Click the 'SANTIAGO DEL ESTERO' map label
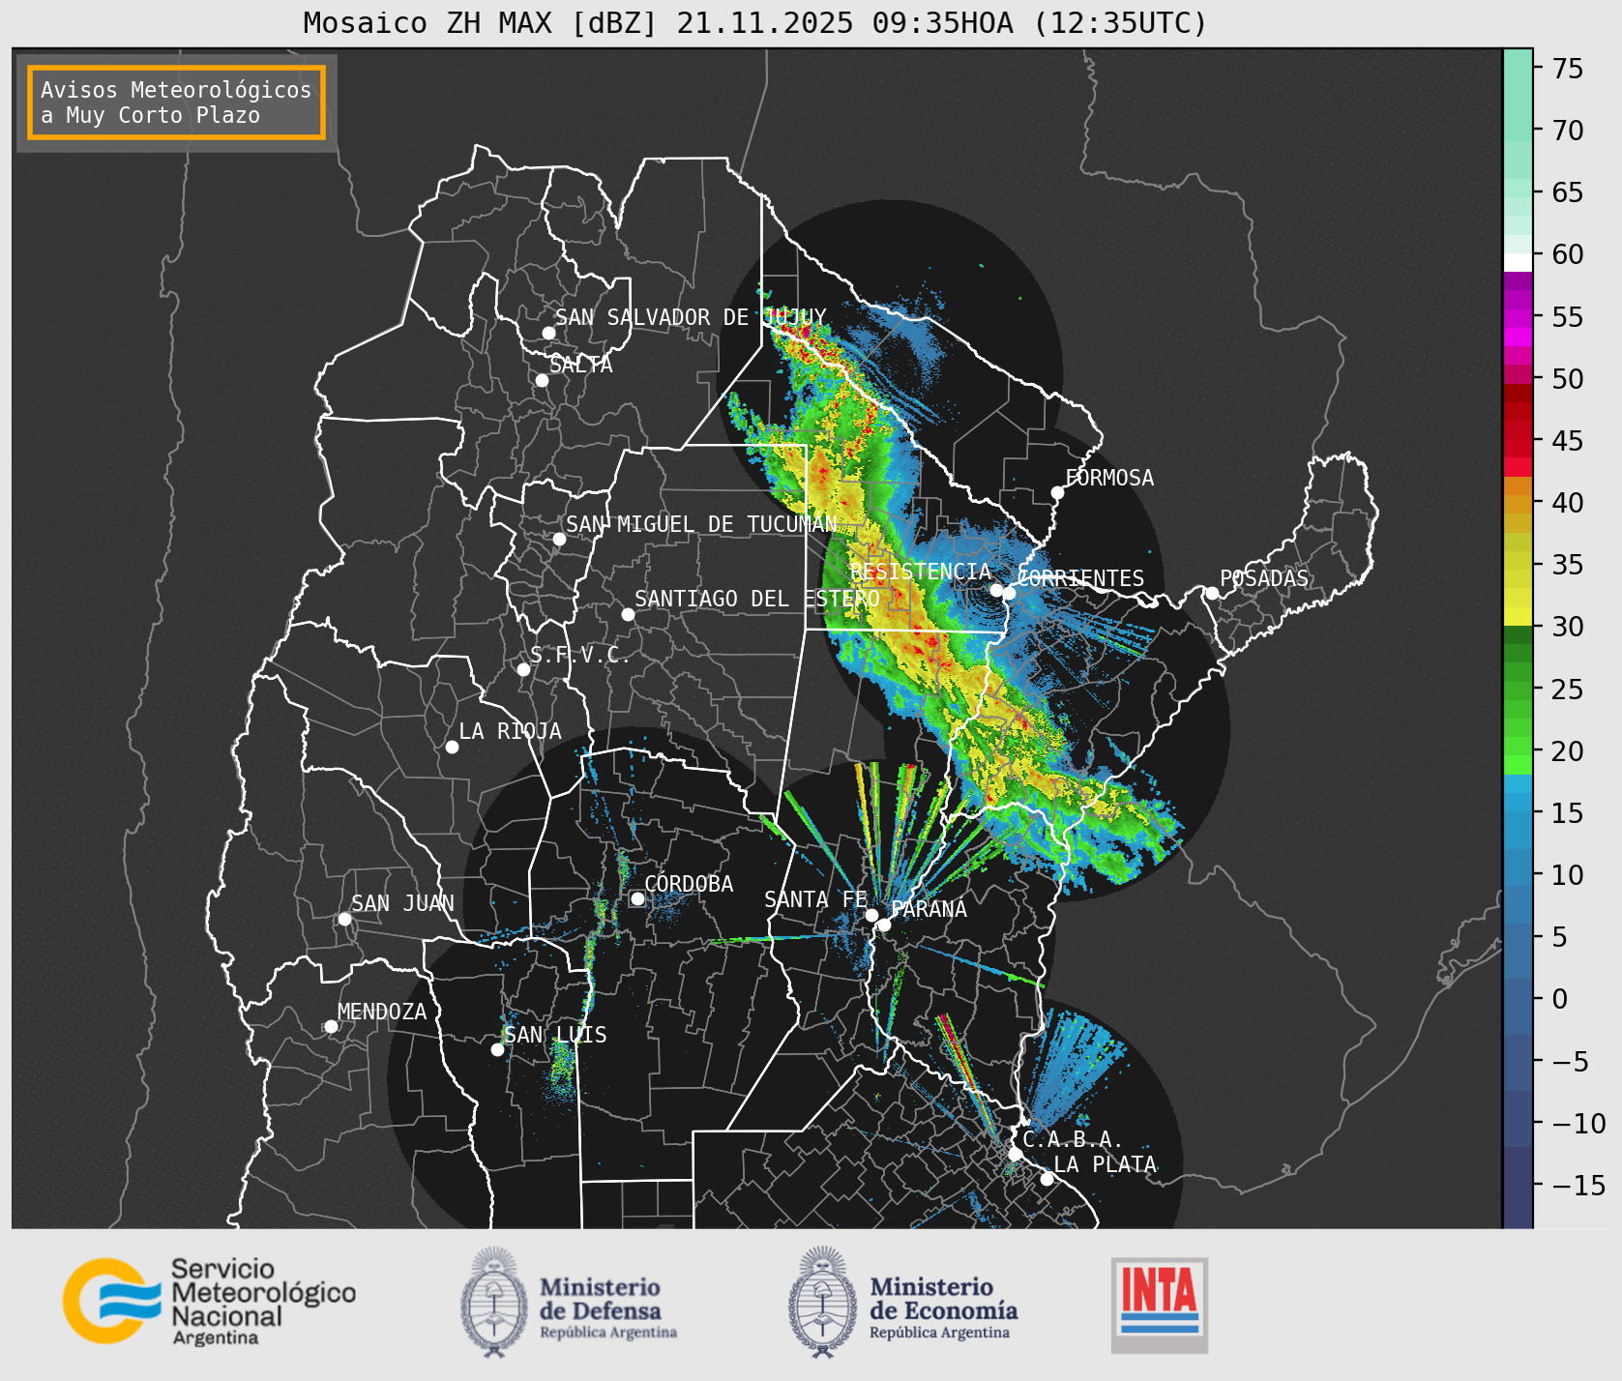Screen dimensions: 1622x1381 pyautogui.click(x=757, y=599)
